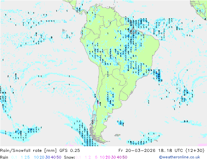207x160 pixels.
Task: Click the 'Rain/Snowfall rate [mm]' title text
Action: click(28, 151)
